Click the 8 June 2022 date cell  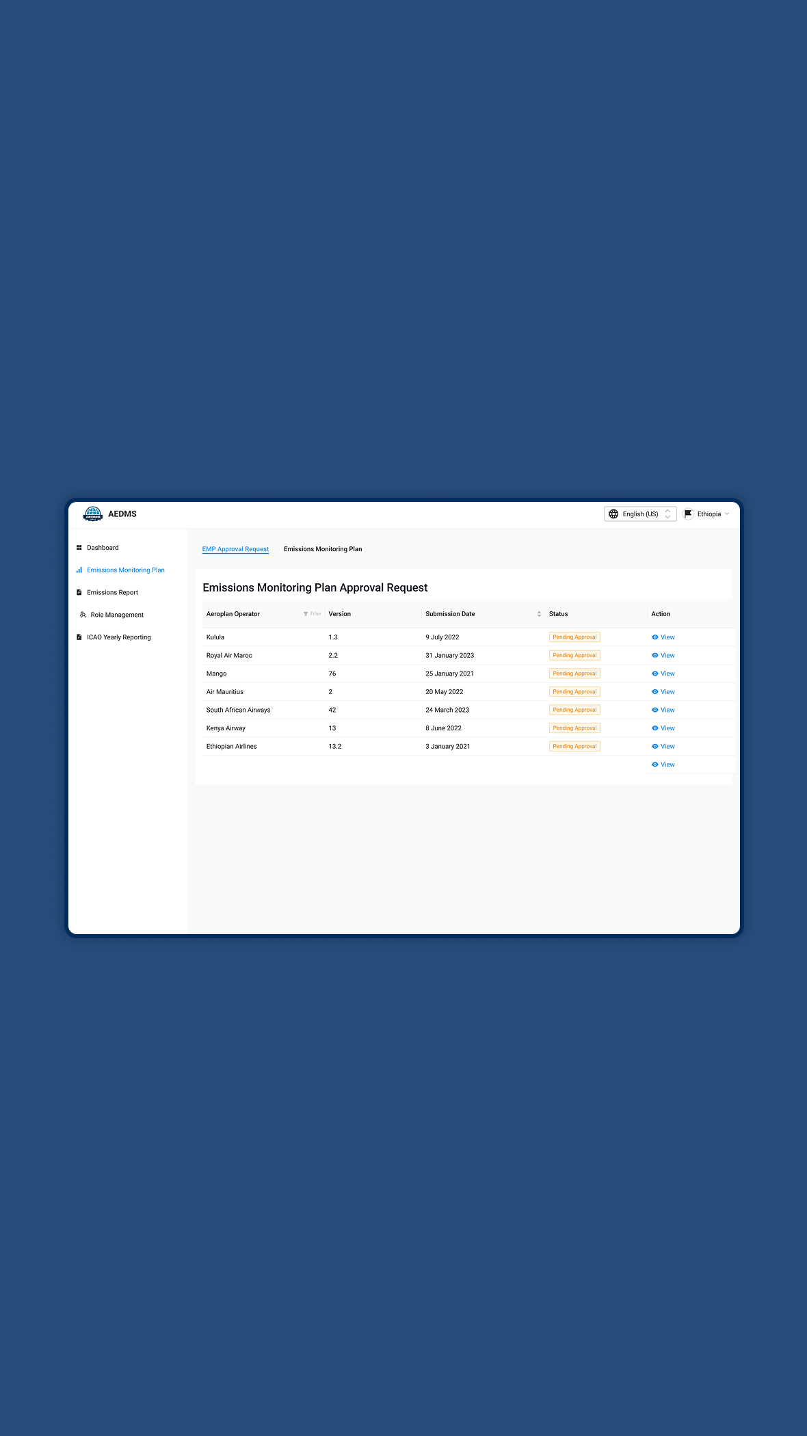pyautogui.click(x=444, y=728)
